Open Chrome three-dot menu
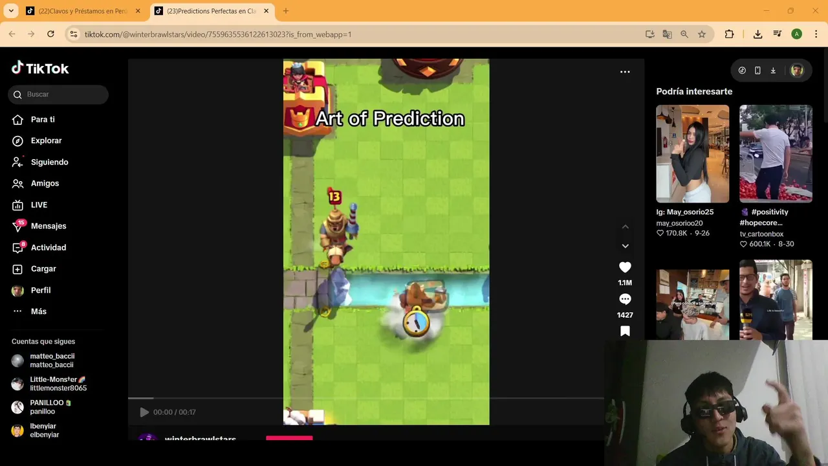Screen dimensions: 828x466 point(815,34)
